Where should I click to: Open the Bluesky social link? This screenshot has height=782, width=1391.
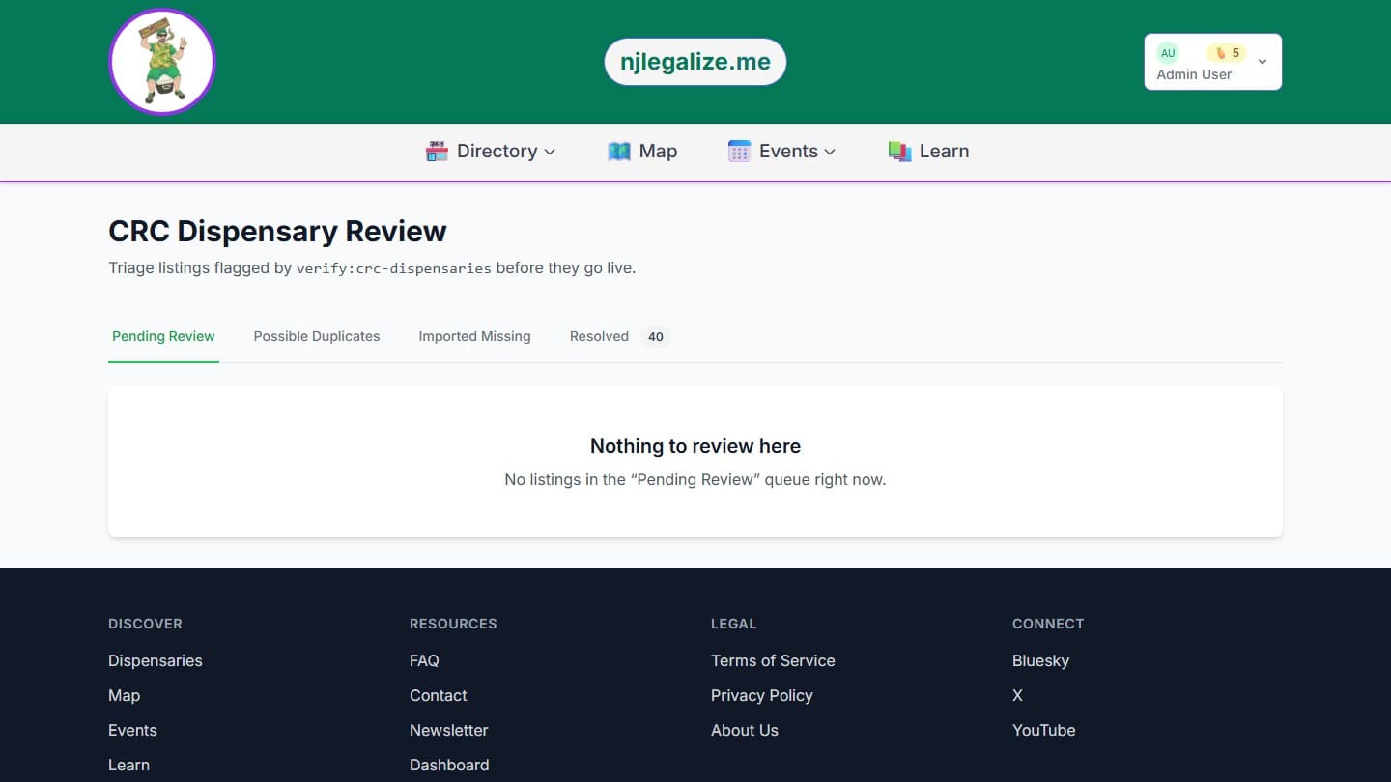(1040, 660)
